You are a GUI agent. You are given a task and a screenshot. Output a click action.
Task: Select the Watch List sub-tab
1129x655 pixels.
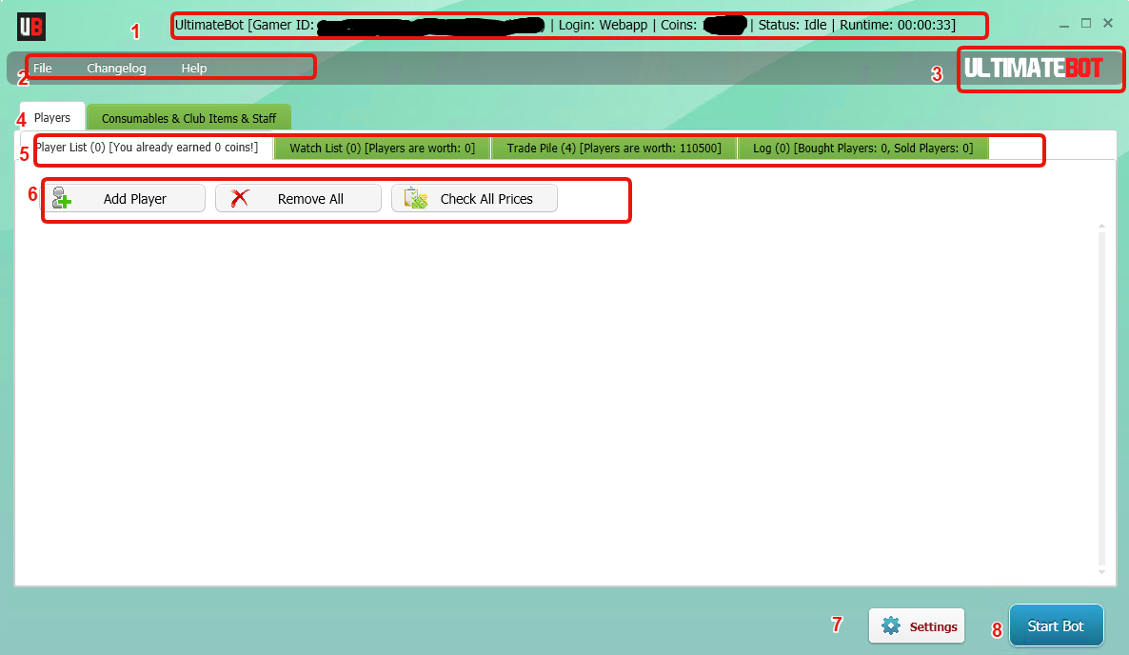(383, 149)
